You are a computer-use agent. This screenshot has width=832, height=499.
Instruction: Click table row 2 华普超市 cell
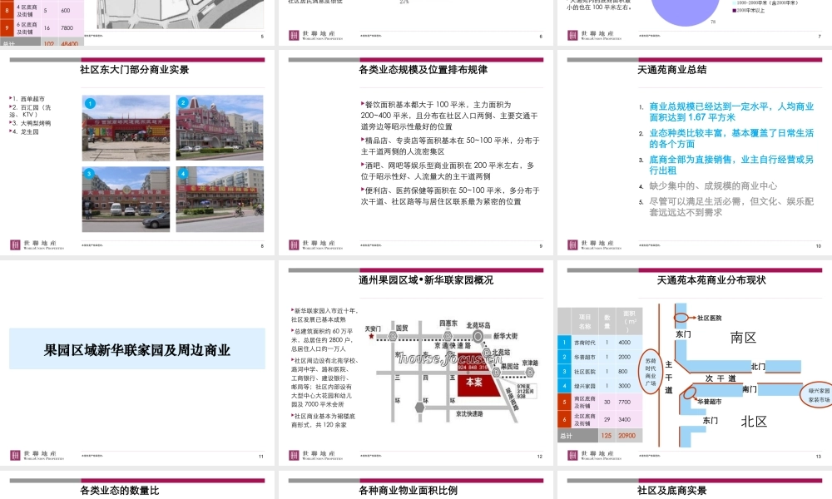(x=584, y=357)
